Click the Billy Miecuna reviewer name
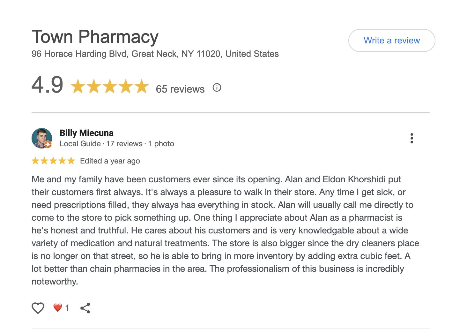467x334 pixels. tap(86, 133)
